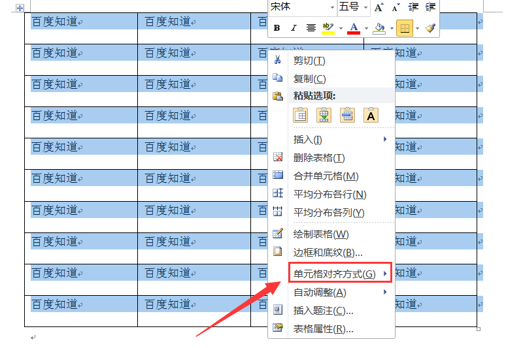Open the borders dropdown arrow

pos(417,28)
